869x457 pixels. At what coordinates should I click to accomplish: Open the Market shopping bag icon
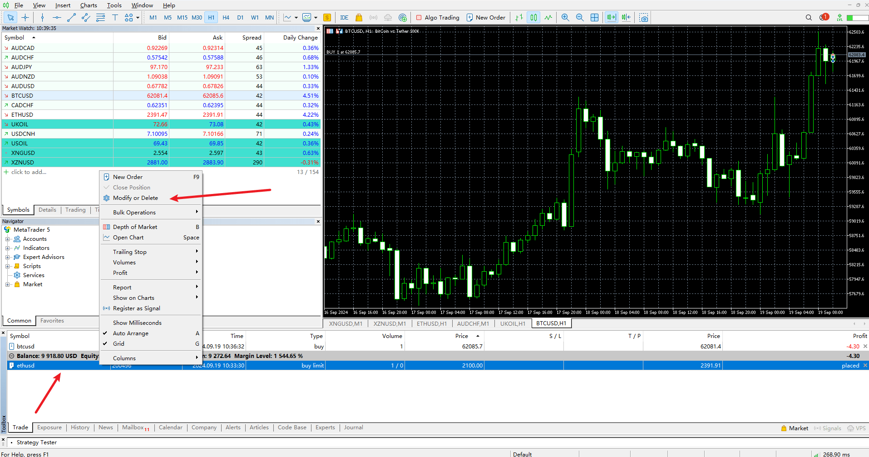[x=359, y=18]
